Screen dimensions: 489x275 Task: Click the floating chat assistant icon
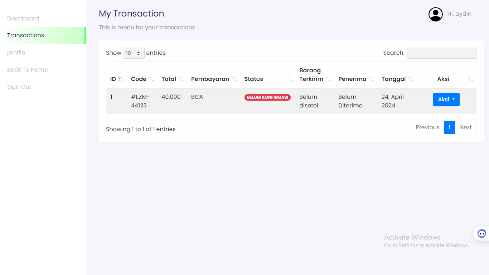click(482, 233)
